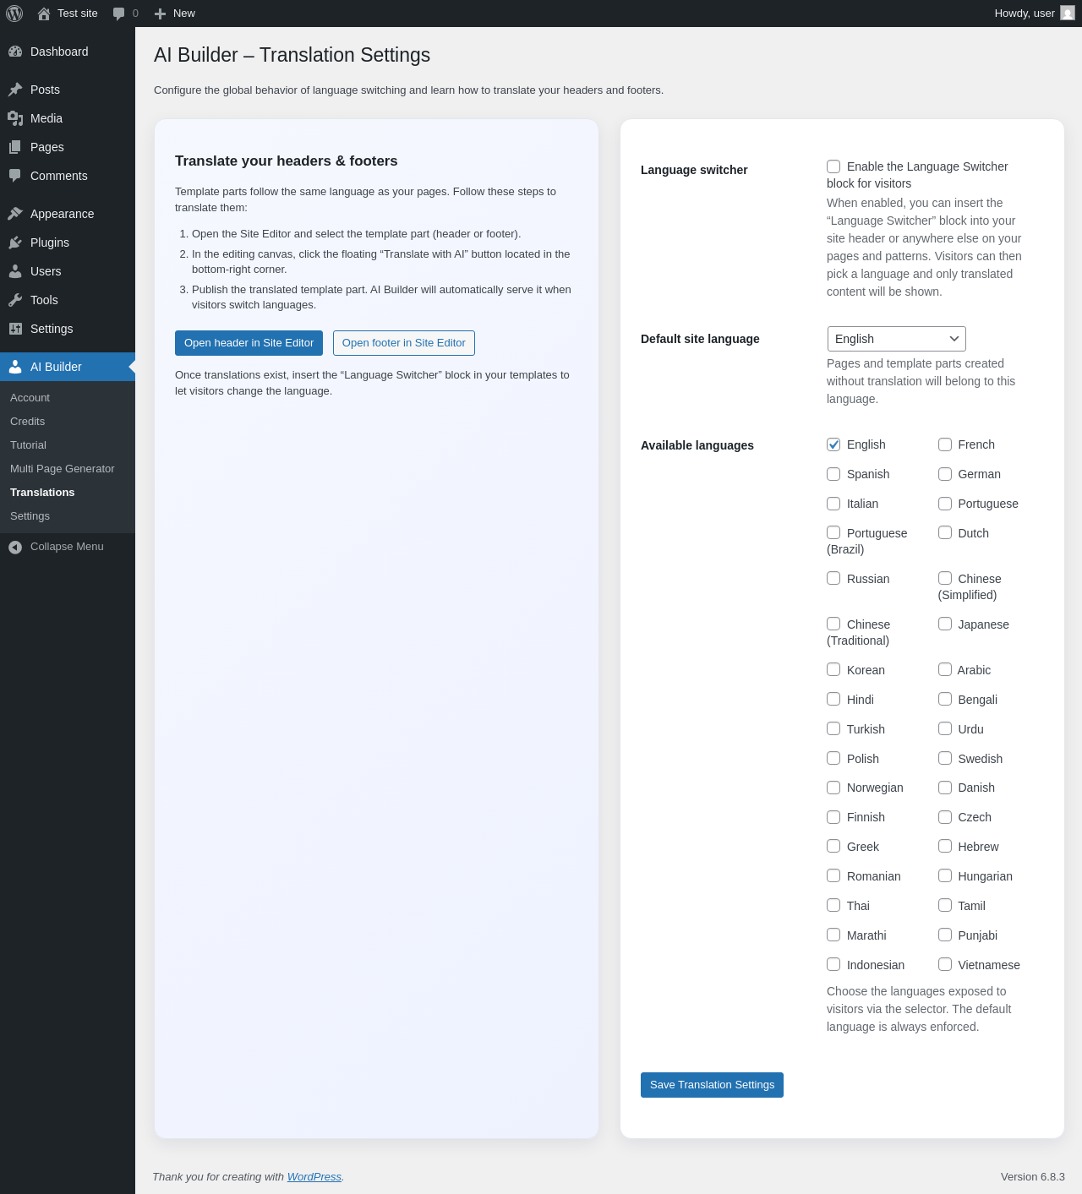Click the Posts pushpin icon
Viewport: 1082px width, 1194px height.
(15, 90)
